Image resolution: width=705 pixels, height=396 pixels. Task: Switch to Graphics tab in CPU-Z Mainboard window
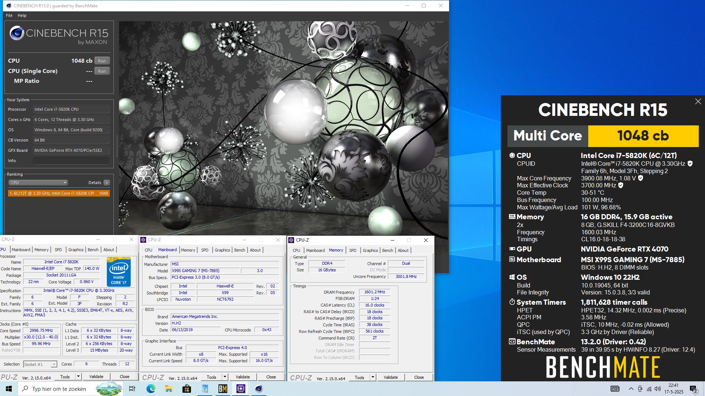point(223,250)
